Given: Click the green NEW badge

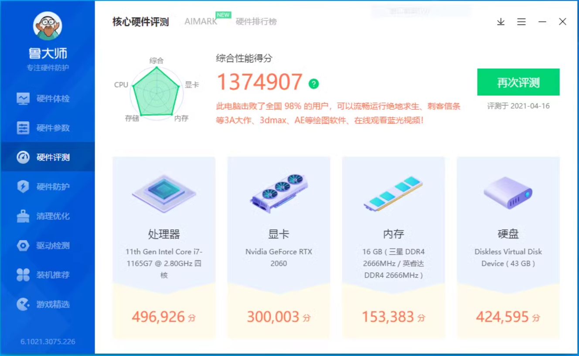Looking at the screenshot, I should 223,15.
